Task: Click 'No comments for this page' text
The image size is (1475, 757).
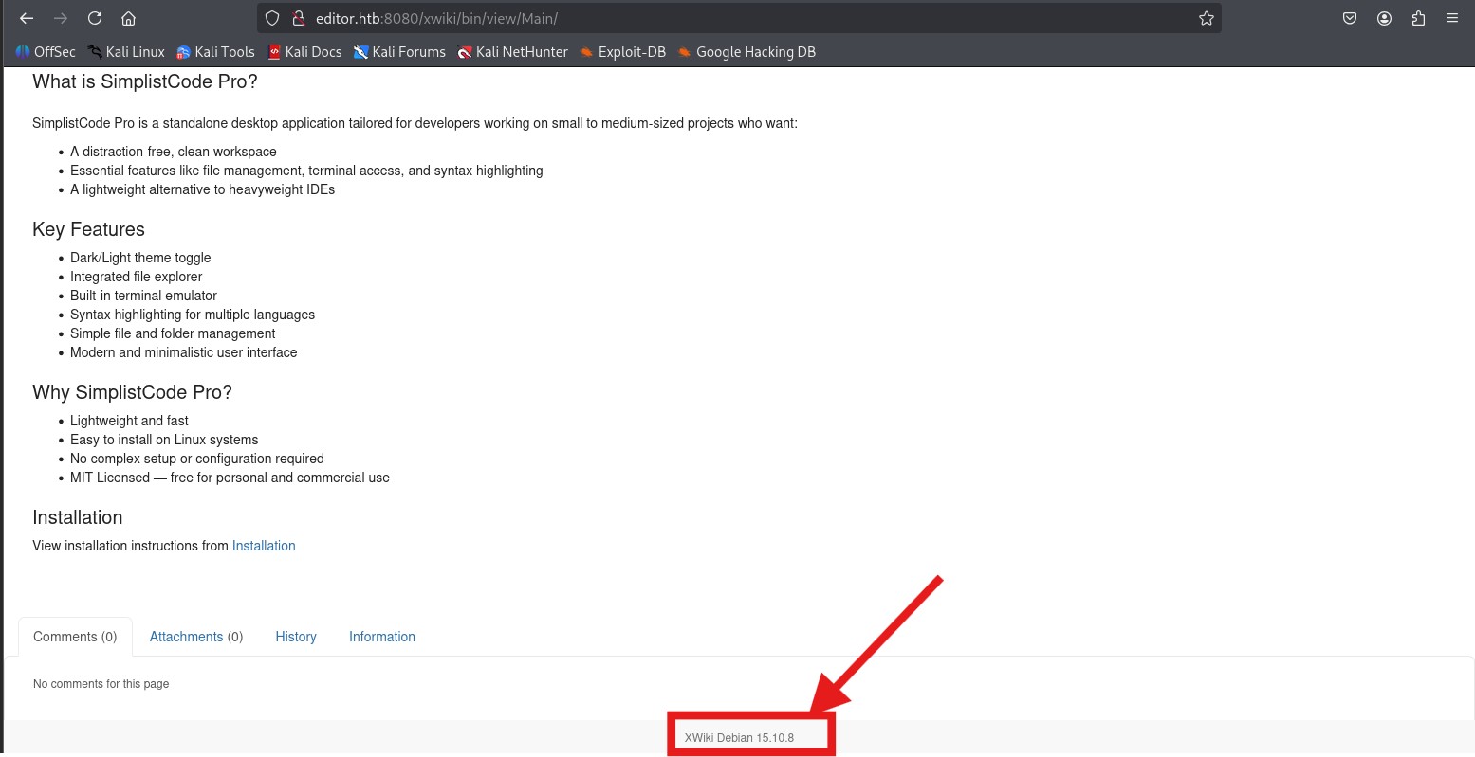Action: tap(101, 684)
